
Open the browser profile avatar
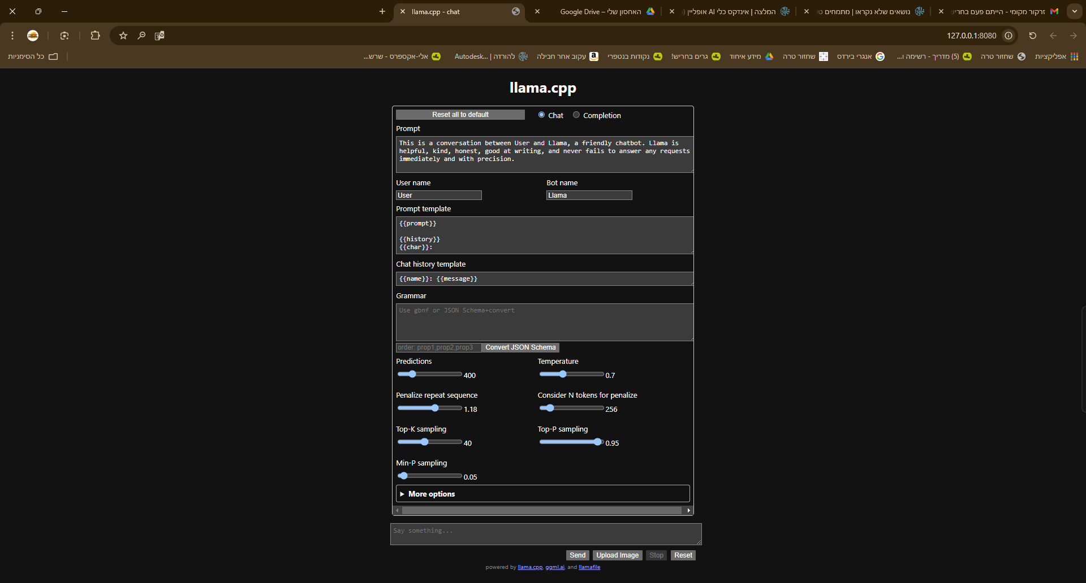pos(33,36)
